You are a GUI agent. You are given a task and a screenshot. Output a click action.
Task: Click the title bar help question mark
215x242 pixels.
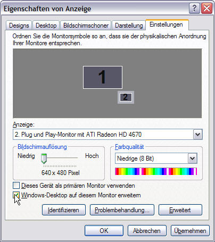click(x=194, y=8)
